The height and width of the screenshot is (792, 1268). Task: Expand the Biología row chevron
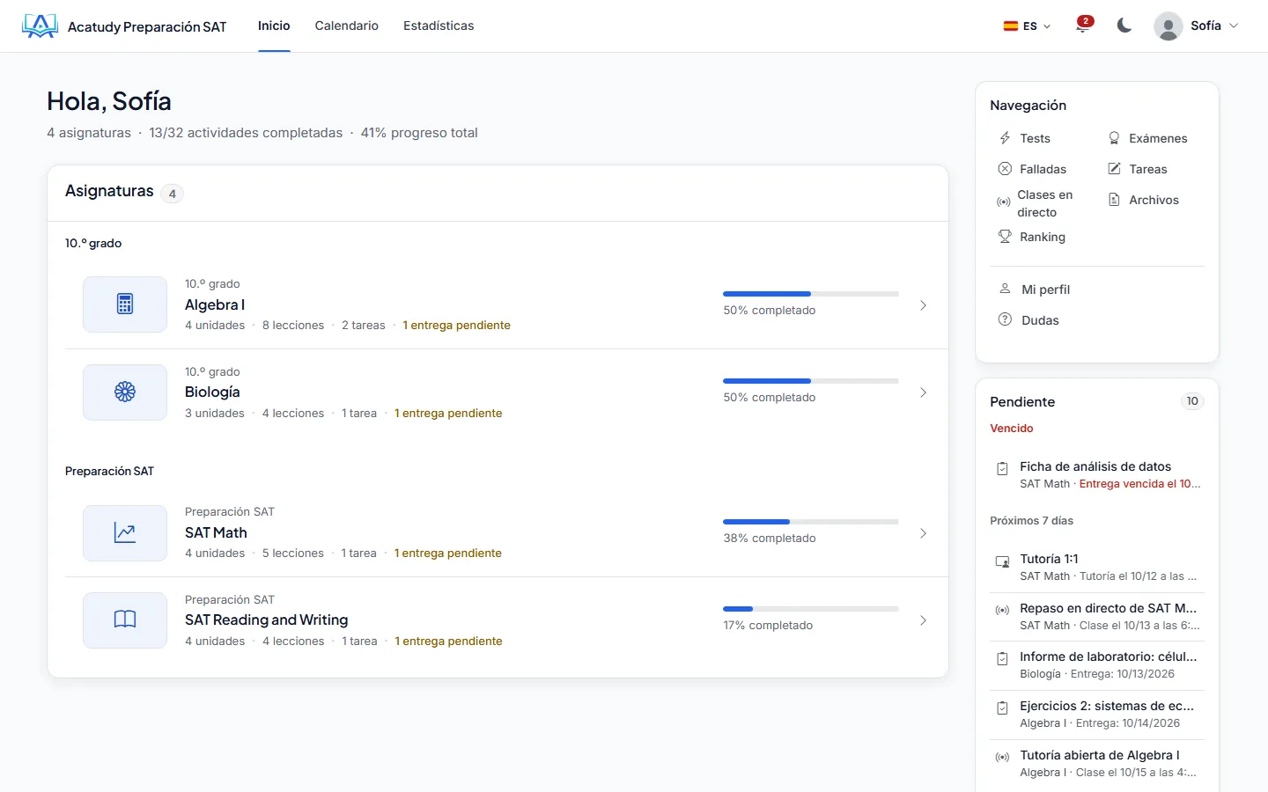click(x=923, y=392)
